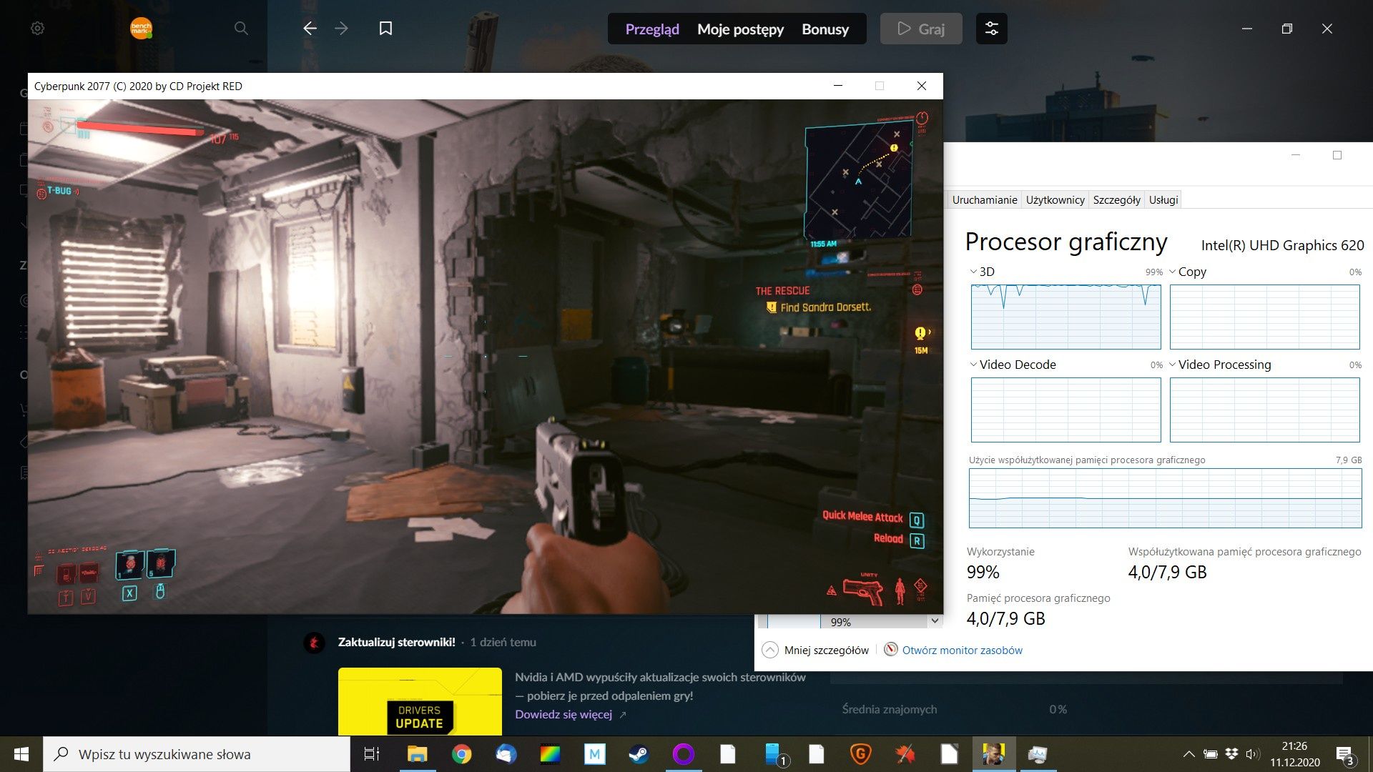Go forward with the right arrow

pyautogui.click(x=342, y=29)
